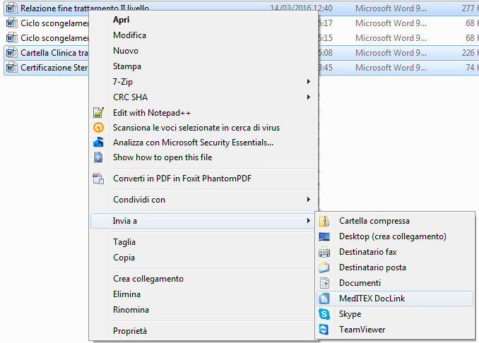The width and height of the screenshot is (479, 343).
Task: Click the zipped folder icon for Cartella compressa
Action: (324, 221)
